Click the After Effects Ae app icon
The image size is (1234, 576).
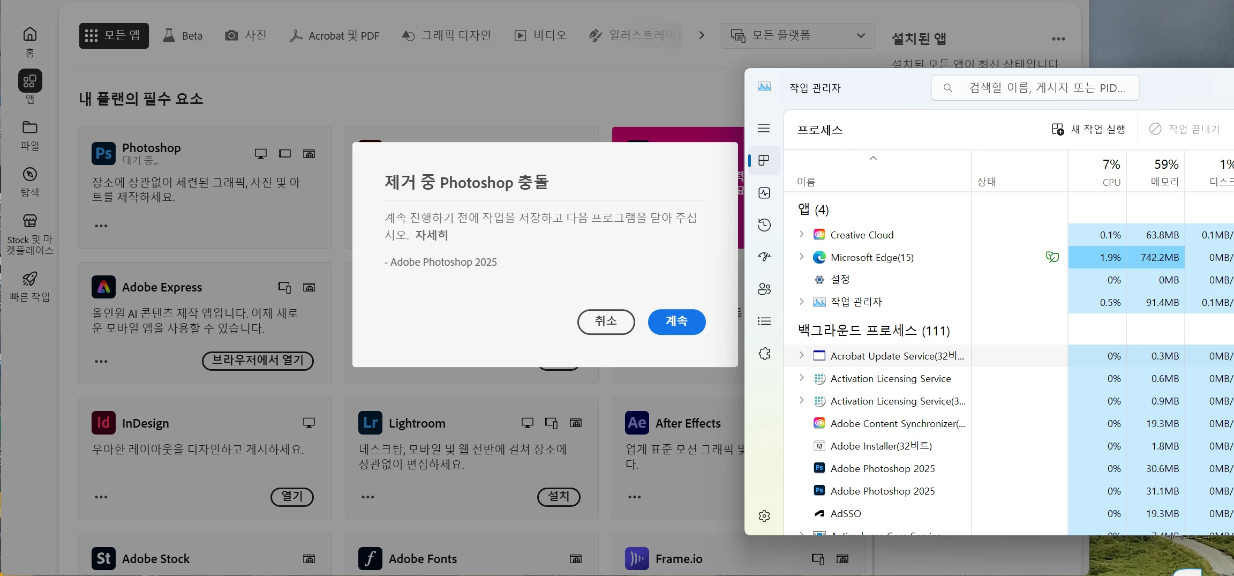click(x=637, y=423)
